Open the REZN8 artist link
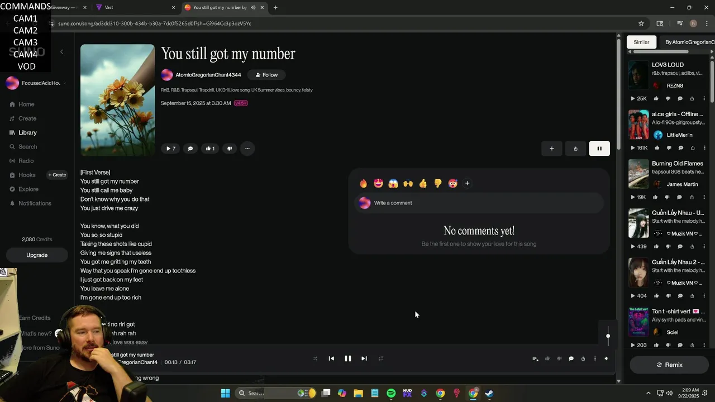Viewport: 715px width, 402px height. point(675,86)
